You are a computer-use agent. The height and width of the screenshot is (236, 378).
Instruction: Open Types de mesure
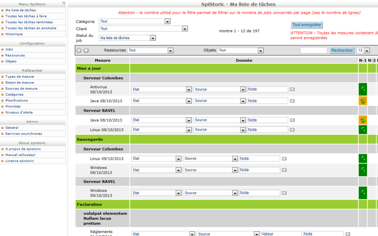click(x=19, y=76)
